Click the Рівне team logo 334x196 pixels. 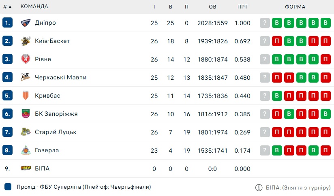(26, 59)
